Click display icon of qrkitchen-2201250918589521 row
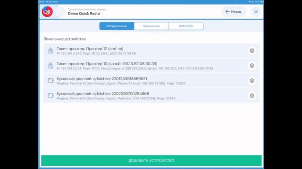 [x=50, y=80]
